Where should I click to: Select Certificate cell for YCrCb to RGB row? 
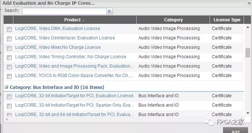[222, 76]
